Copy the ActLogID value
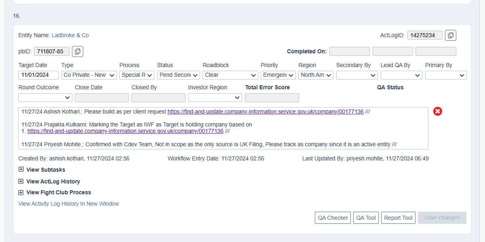The height and width of the screenshot is (242, 485). pyautogui.click(x=451, y=36)
